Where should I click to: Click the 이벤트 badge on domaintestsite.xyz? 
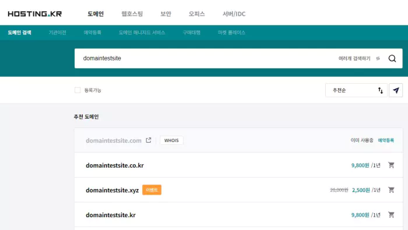tap(152, 190)
